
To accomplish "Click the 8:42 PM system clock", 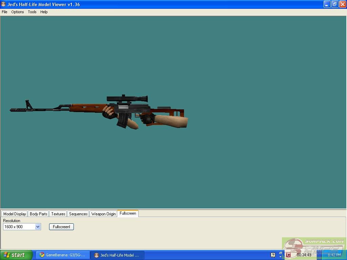I will [x=334, y=255].
